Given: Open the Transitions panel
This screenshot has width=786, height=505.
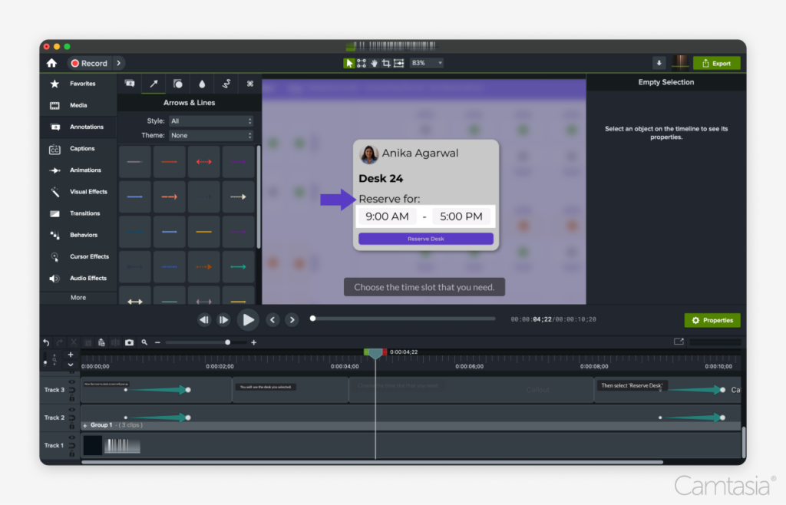Looking at the screenshot, I should click(x=78, y=213).
